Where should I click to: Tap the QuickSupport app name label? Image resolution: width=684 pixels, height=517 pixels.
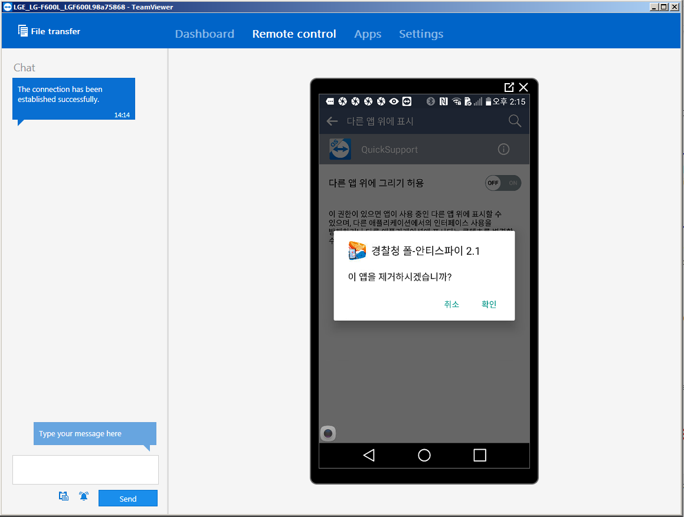(389, 150)
